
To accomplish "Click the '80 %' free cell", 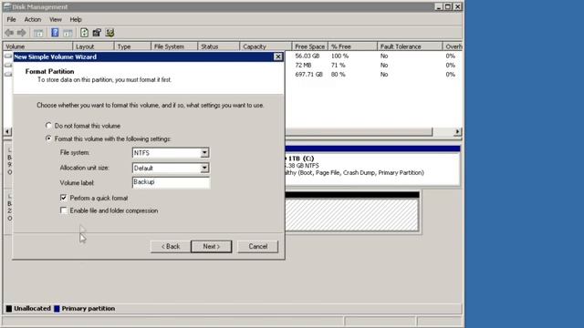I will pos(339,75).
